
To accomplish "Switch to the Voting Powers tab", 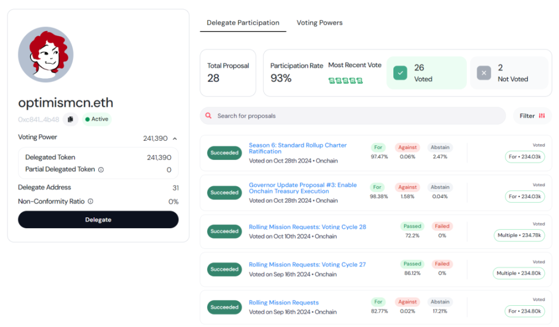I will [319, 23].
